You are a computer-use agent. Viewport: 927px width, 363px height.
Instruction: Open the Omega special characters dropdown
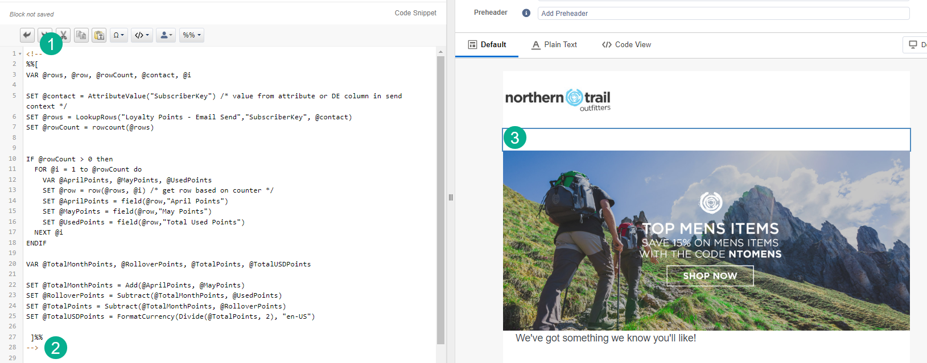[118, 35]
